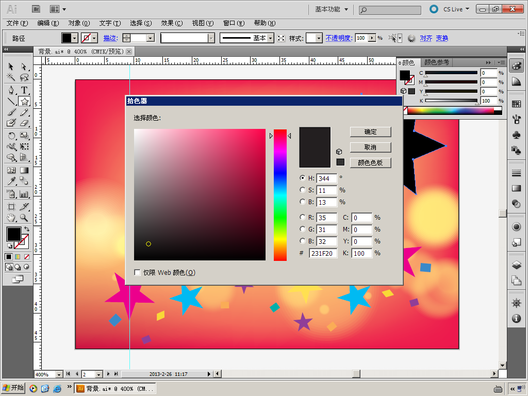This screenshot has width=528, height=396.
Task: Open the 样式 graphic style dropdown
Action: [x=319, y=38]
